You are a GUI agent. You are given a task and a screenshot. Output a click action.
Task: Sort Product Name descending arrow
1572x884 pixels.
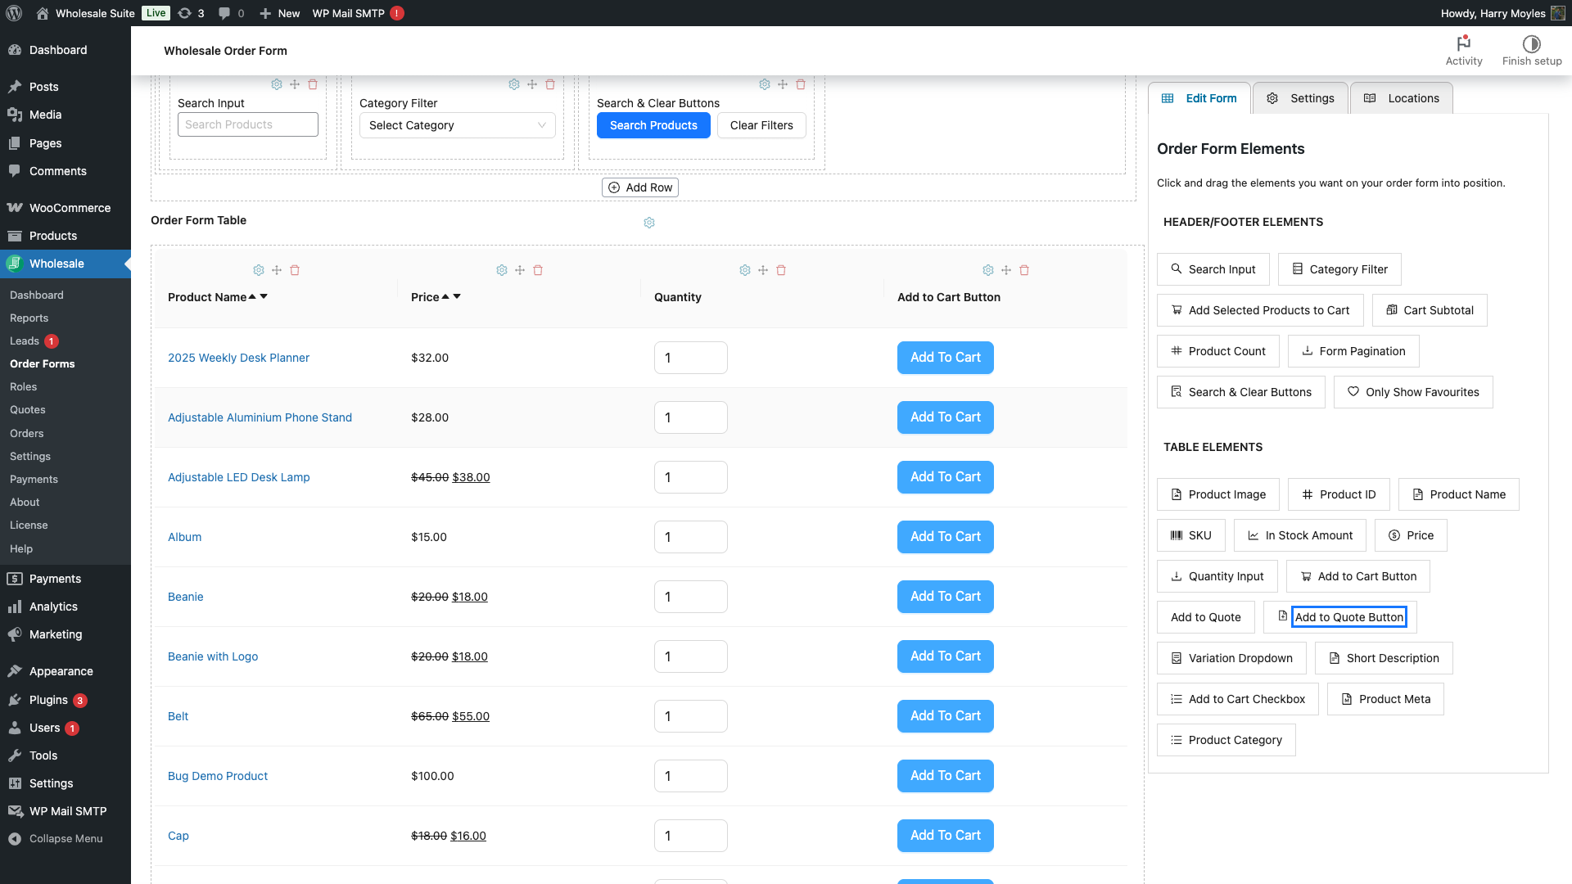264,297
